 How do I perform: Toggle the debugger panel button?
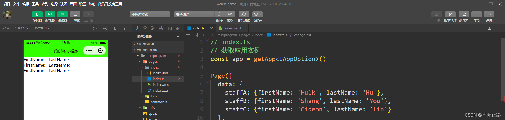(x=63, y=14)
